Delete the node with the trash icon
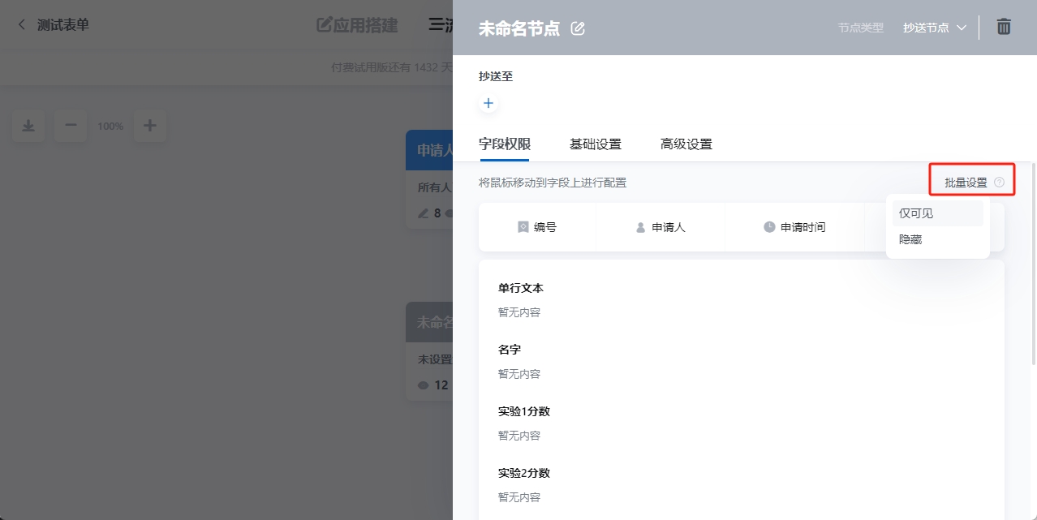 point(1004,26)
